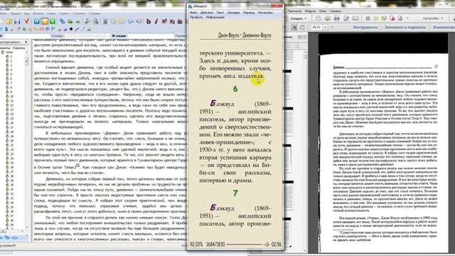Open the 'Текст' menu in AlReader2
Image resolution: width=455 pixels, height=256 pixels.
tap(220, 13)
